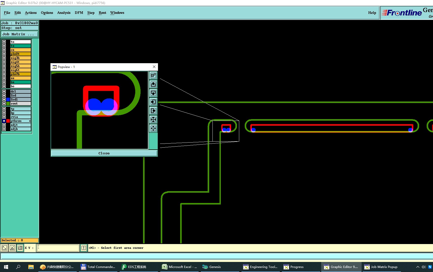Expand hidden system tray icons
433x272 pixels.
418,267
